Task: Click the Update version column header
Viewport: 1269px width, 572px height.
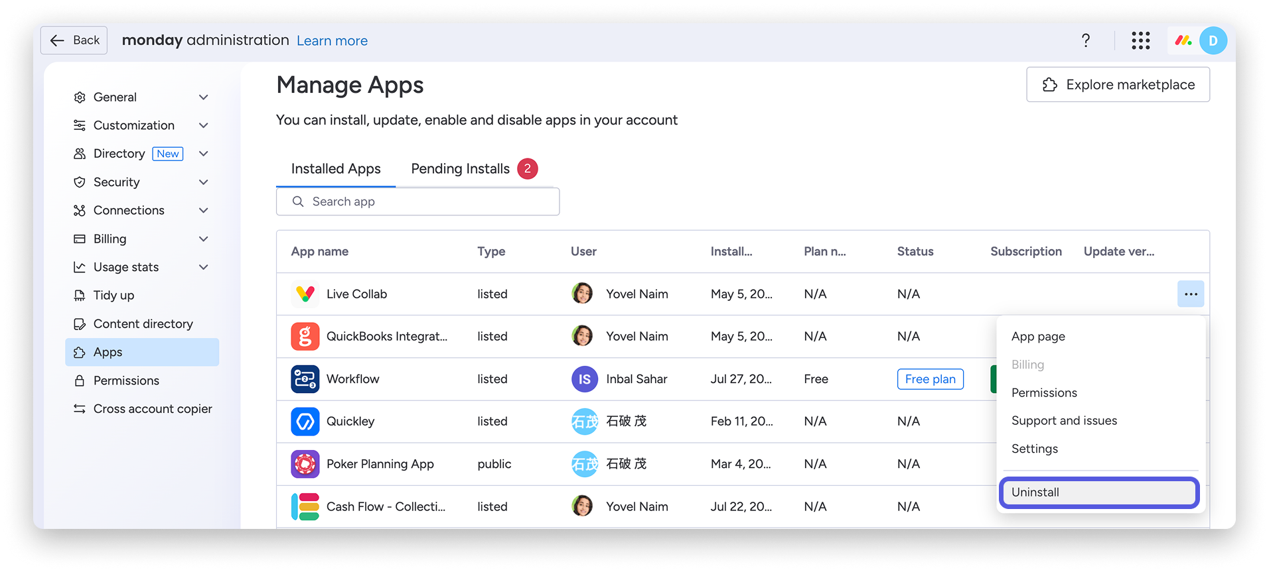Action: click(x=1119, y=252)
